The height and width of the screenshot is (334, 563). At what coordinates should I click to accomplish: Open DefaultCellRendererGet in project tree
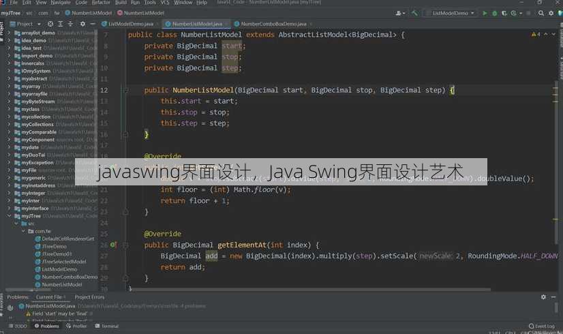[x=68, y=239]
